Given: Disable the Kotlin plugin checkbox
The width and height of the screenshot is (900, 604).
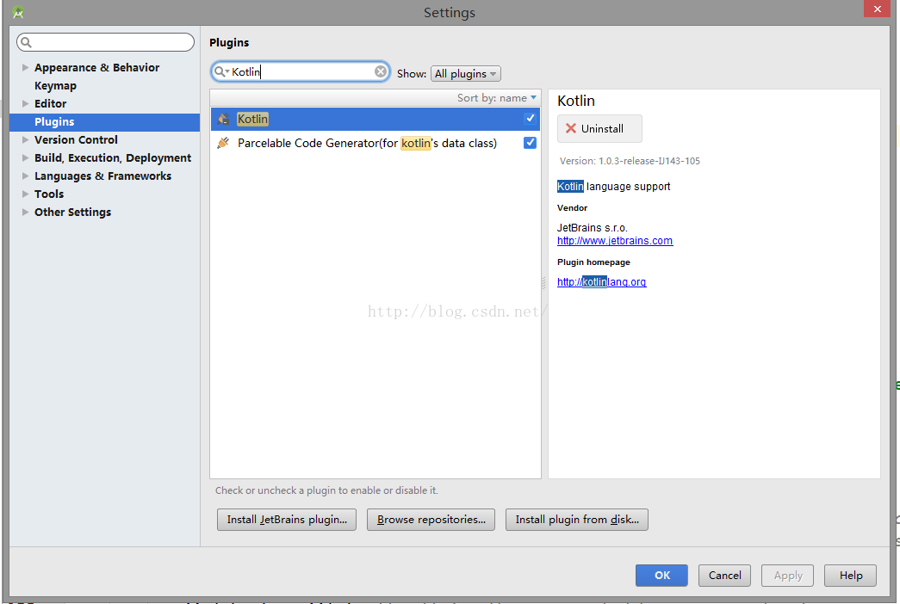Looking at the screenshot, I should (530, 118).
